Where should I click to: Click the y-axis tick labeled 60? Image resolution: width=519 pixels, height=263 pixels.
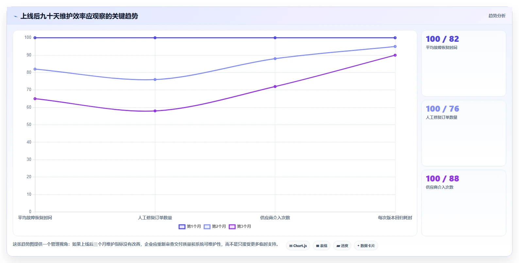pyautogui.click(x=29, y=107)
